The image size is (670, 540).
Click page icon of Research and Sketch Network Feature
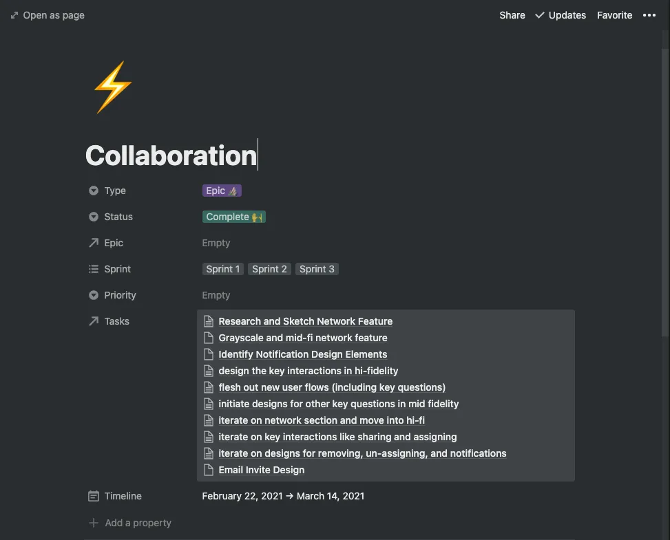[209, 321]
